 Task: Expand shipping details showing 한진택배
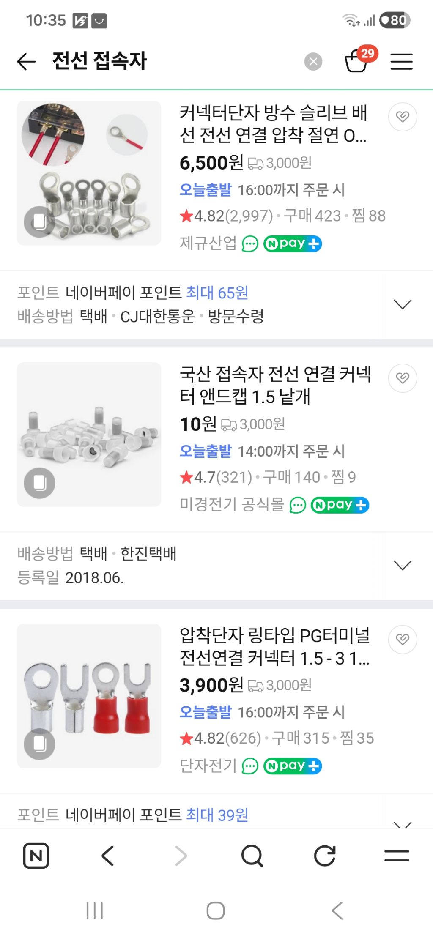pyautogui.click(x=402, y=566)
